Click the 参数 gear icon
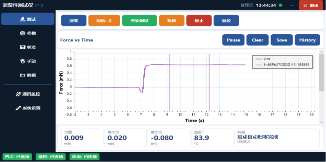This screenshot has height=162, width=326. pyautogui.click(x=22, y=33)
